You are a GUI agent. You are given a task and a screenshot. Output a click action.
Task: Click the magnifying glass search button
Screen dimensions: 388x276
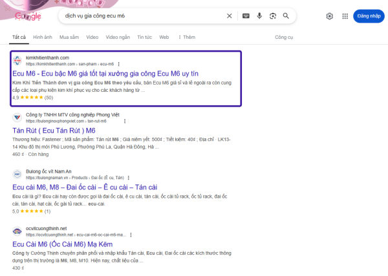point(286,16)
